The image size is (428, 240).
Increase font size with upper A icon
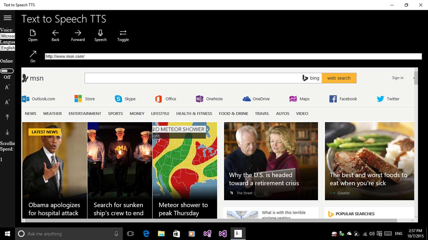7,87
